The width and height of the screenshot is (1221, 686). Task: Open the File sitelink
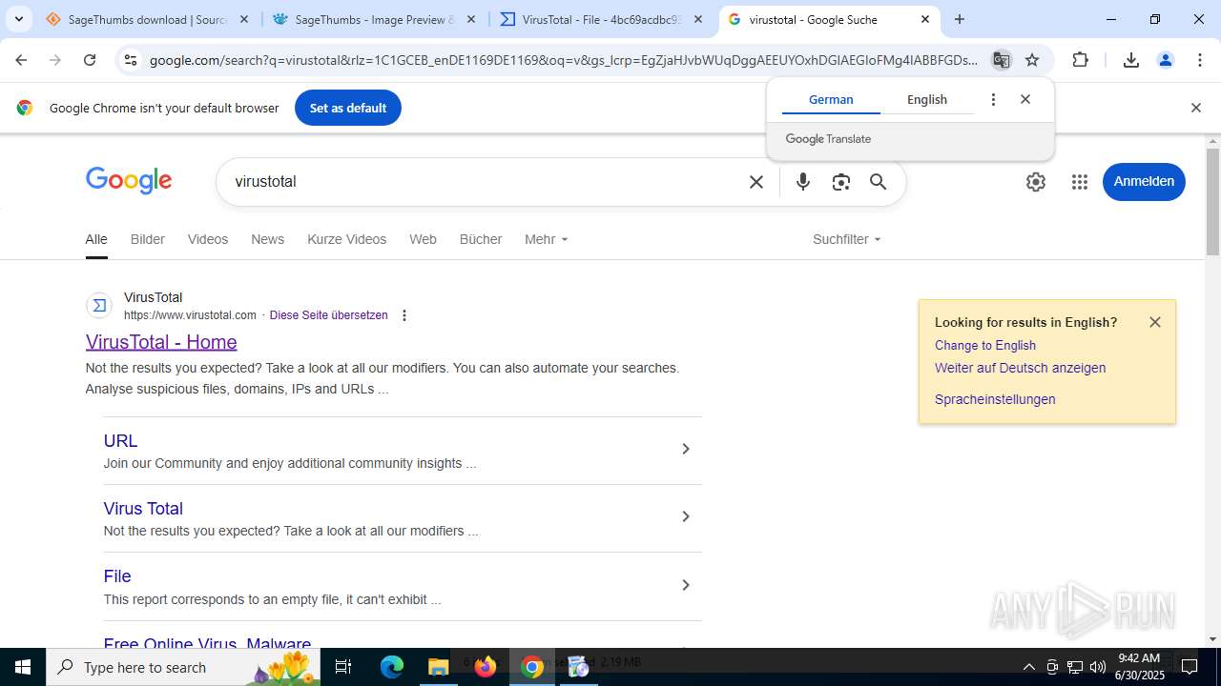117,576
